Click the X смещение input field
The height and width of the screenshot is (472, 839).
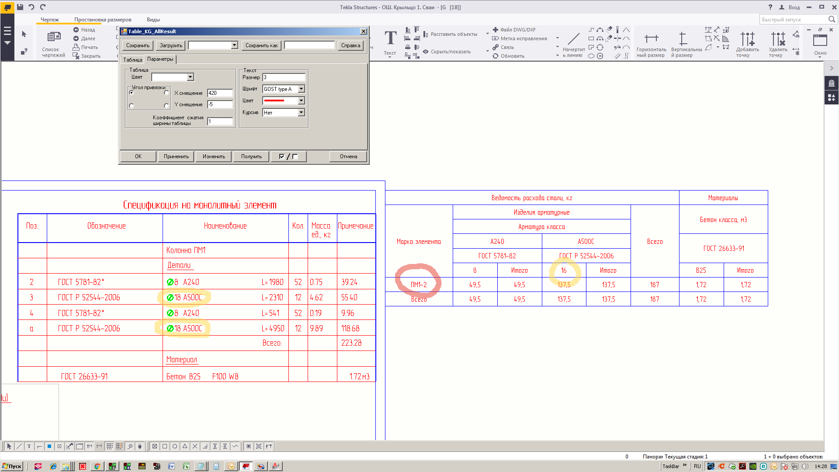point(220,93)
